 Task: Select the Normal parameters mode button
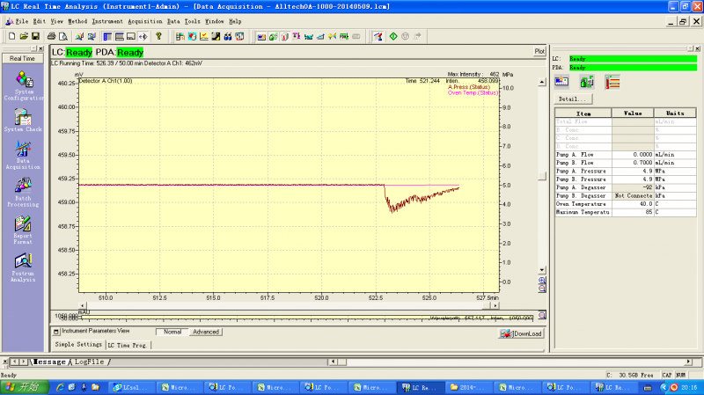click(172, 332)
